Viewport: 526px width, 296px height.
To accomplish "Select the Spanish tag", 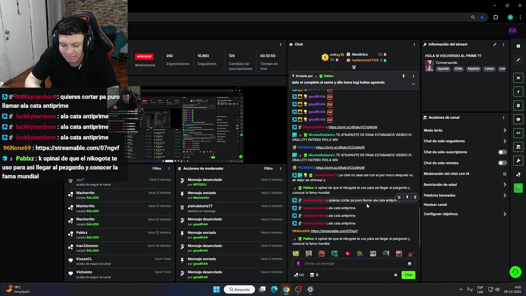I will point(443,69).
